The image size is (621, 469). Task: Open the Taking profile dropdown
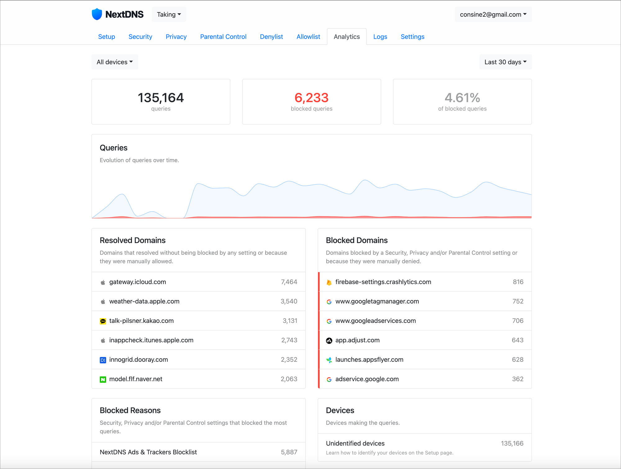tap(169, 14)
